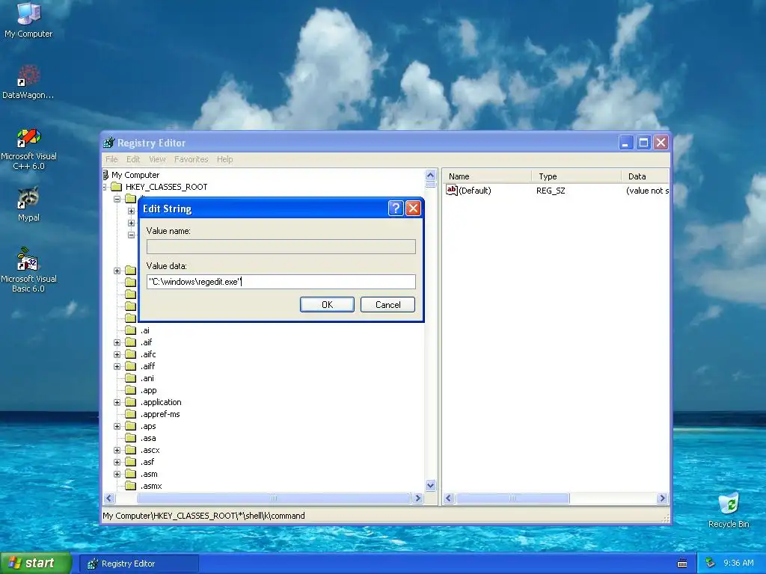Select Registry Editor taskbar button
This screenshot has width=766, height=574.
tap(139, 564)
